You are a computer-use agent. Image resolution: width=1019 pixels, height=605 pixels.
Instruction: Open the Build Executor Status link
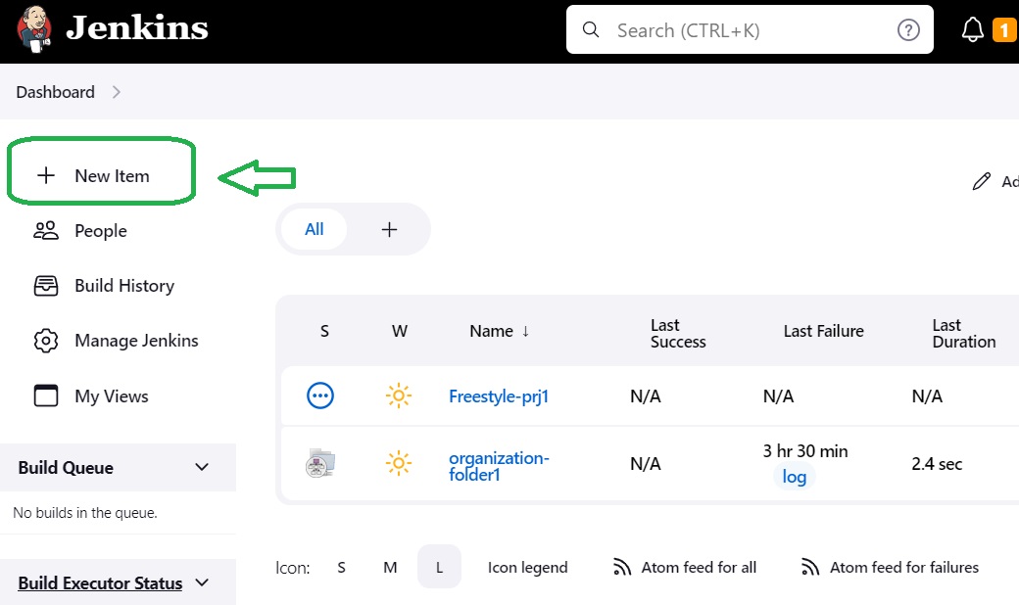tap(100, 582)
